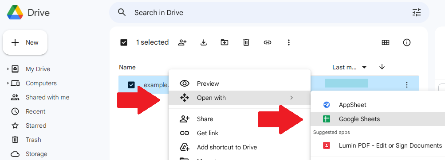Viewport: 445px width, 160px height.
Task: Click the Starred star icon
Action: [x=15, y=126]
